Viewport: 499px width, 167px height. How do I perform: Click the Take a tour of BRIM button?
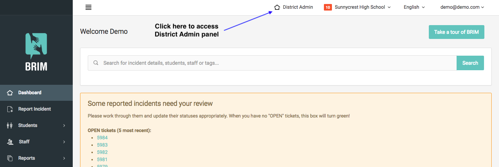coord(456,32)
